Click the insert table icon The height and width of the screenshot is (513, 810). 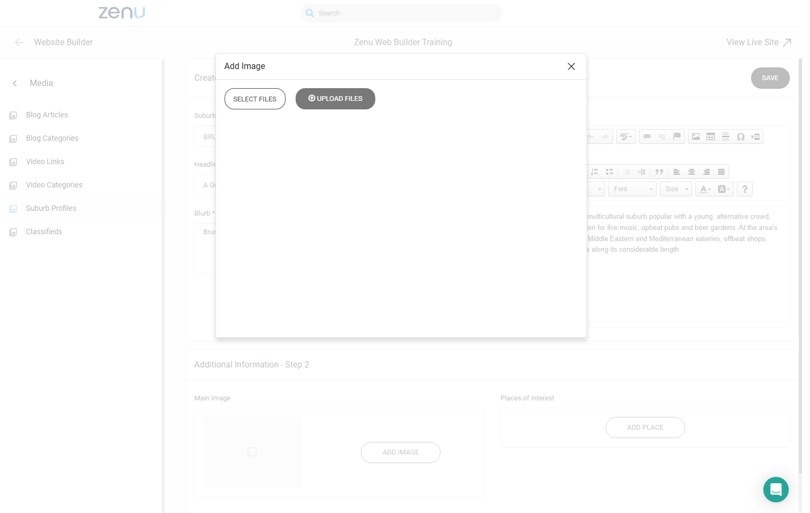[711, 136]
